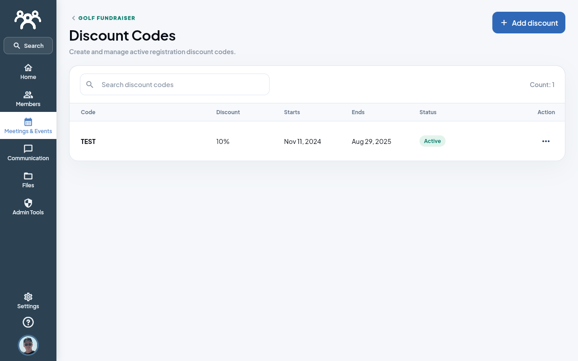
Task: Click the Code column header
Action: [88, 112]
